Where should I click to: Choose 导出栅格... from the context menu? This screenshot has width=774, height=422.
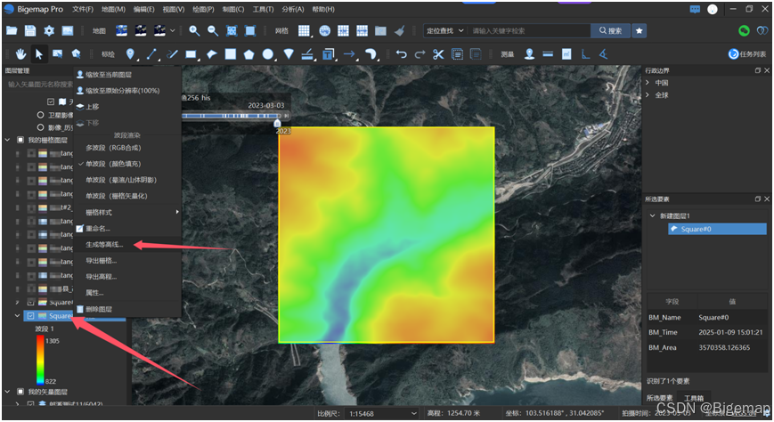coord(127,261)
